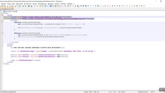The width and height of the screenshot is (165, 93).
Task: Collapse the <head> fold marker
Action: coord(3,15)
